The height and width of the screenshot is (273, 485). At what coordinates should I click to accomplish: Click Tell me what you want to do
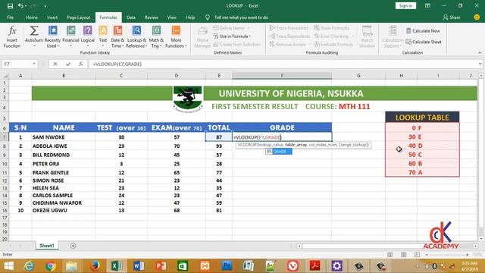(241, 17)
